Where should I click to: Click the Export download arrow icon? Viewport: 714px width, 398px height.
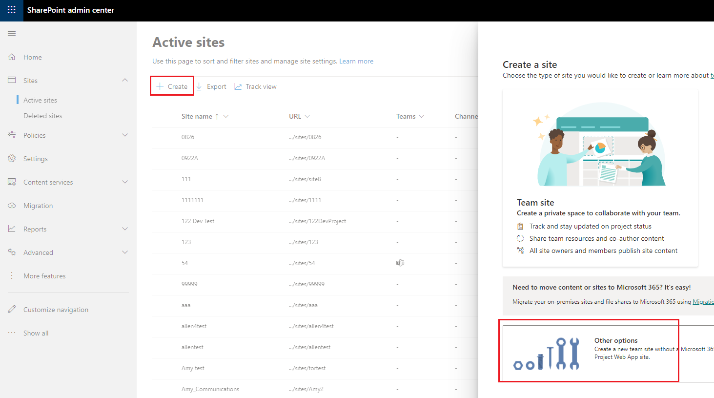click(199, 86)
